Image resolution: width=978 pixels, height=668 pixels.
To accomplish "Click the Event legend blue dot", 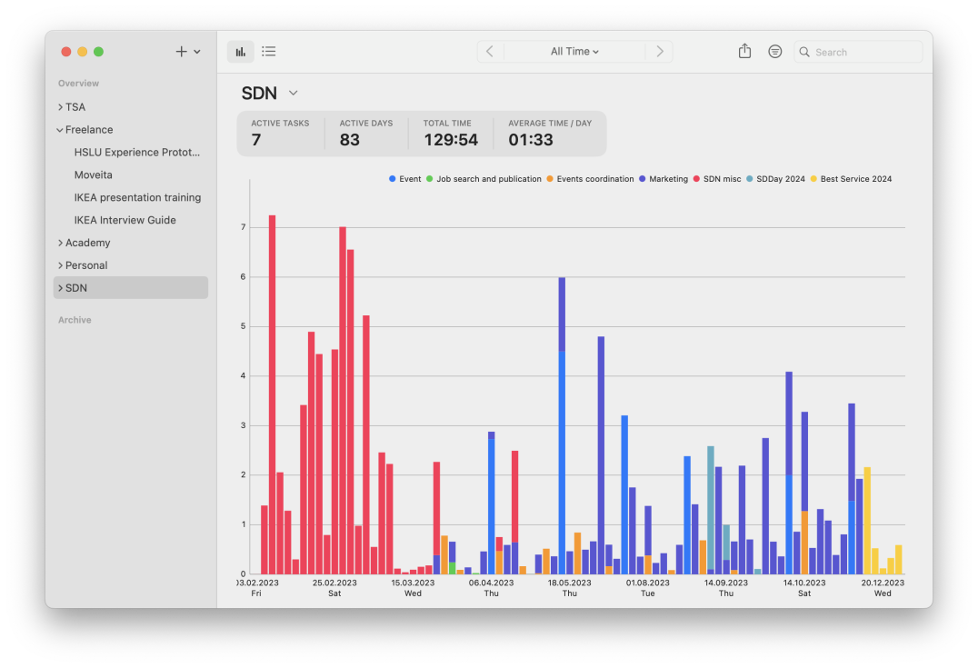I will [393, 179].
